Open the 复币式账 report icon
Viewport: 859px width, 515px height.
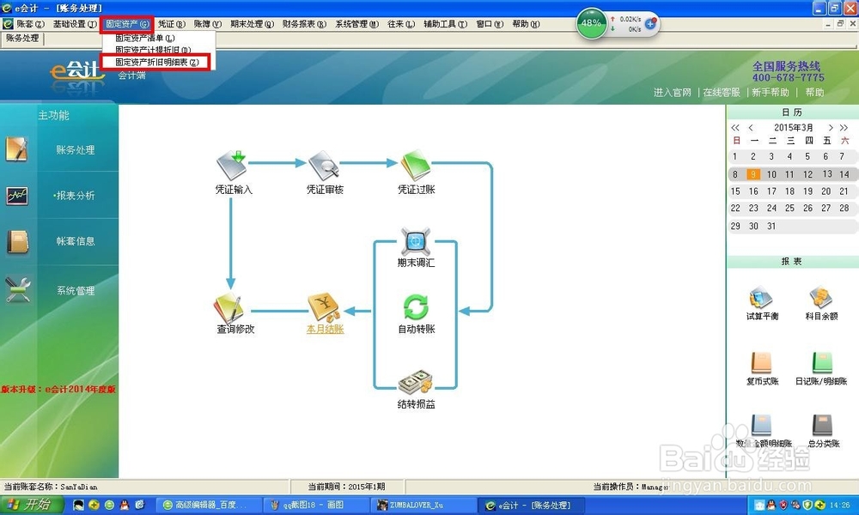(x=761, y=363)
